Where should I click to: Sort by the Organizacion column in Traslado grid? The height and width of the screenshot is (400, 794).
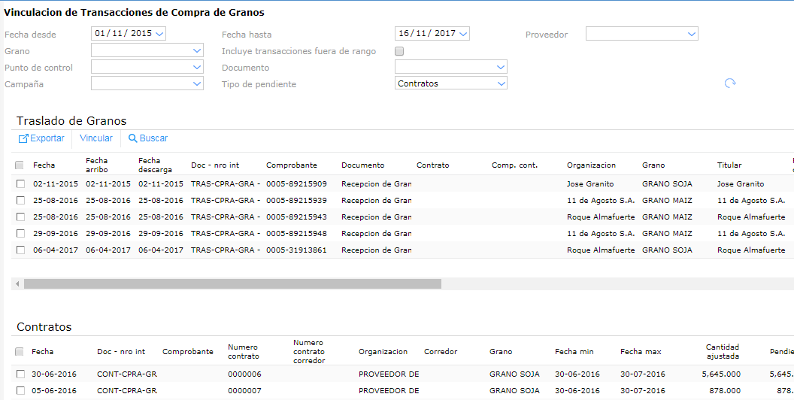(x=591, y=165)
